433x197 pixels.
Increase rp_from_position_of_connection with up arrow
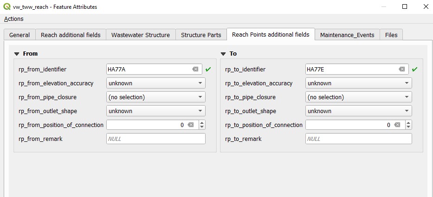[202, 122]
